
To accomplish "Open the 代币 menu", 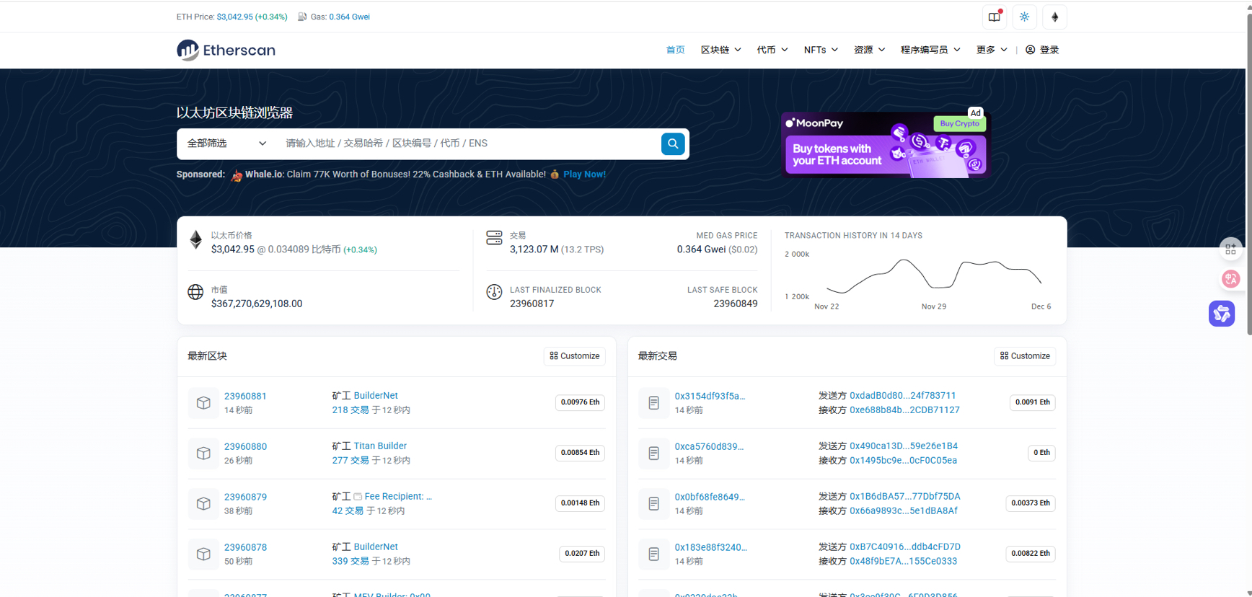I will tap(772, 50).
